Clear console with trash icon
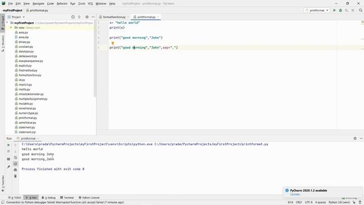 pos(15,176)
